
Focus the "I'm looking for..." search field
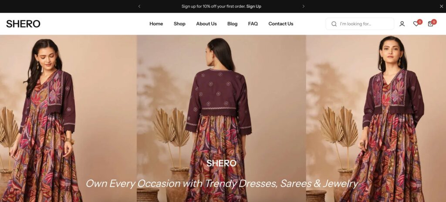click(x=360, y=24)
